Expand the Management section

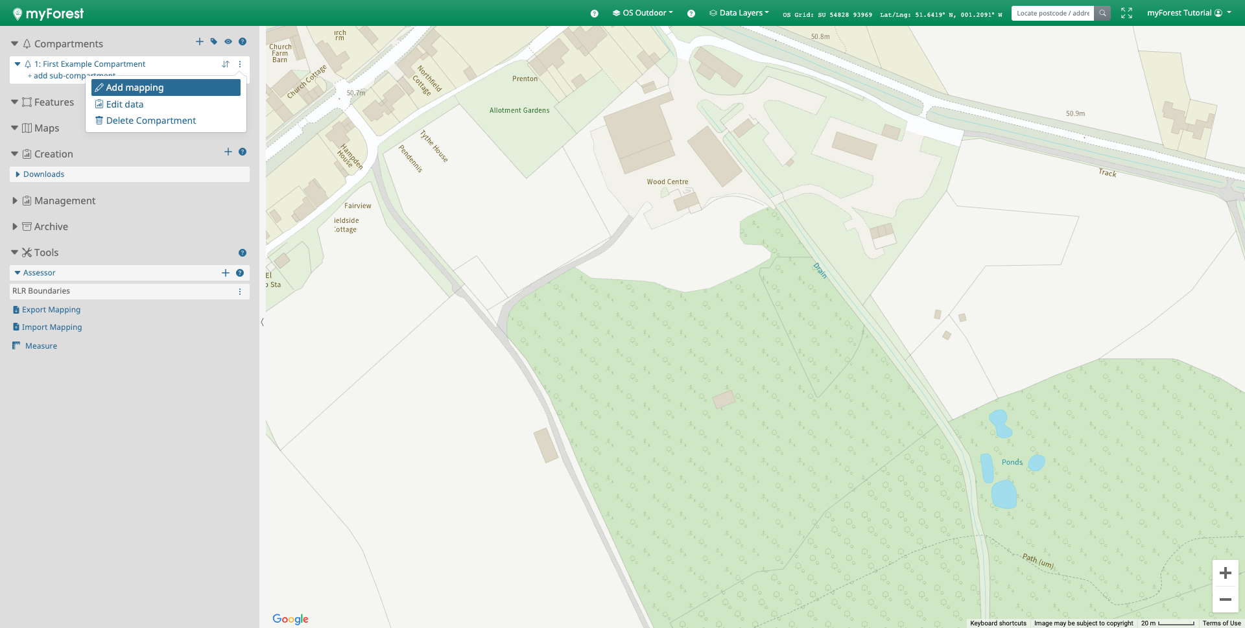(x=64, y=201)
